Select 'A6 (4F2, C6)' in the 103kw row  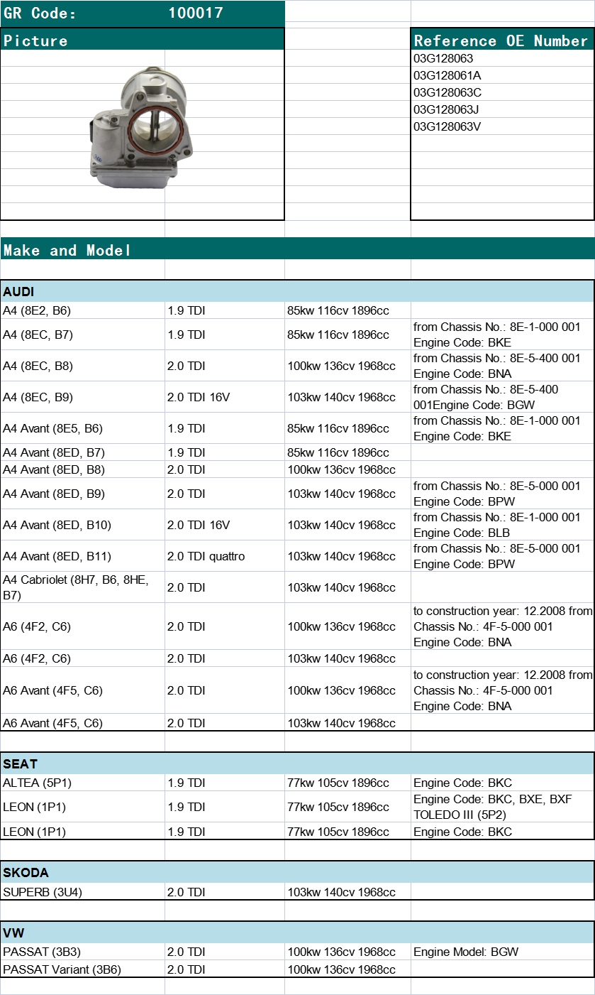[82, 658]
